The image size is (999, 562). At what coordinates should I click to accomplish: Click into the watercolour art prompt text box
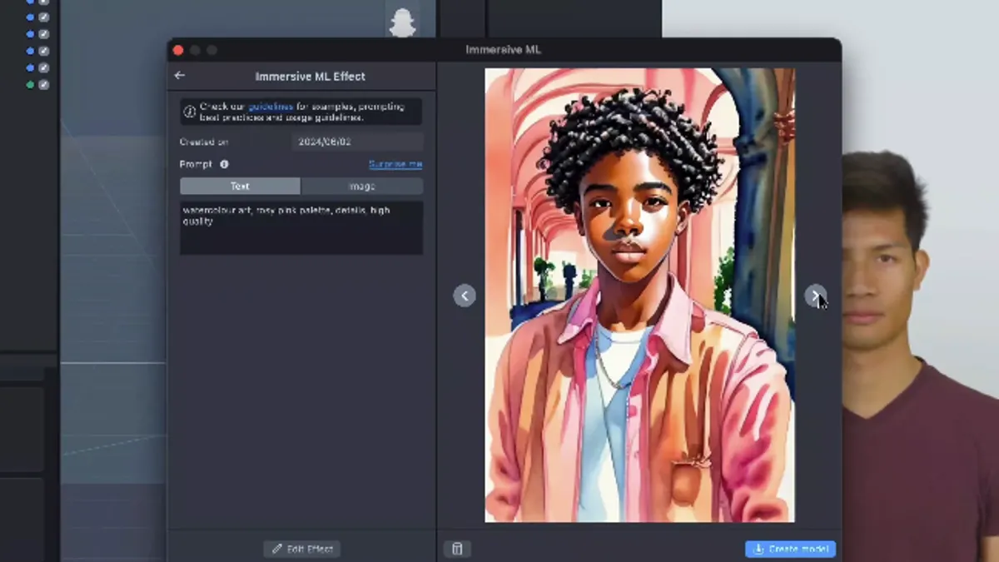click(x=301, y=227)
